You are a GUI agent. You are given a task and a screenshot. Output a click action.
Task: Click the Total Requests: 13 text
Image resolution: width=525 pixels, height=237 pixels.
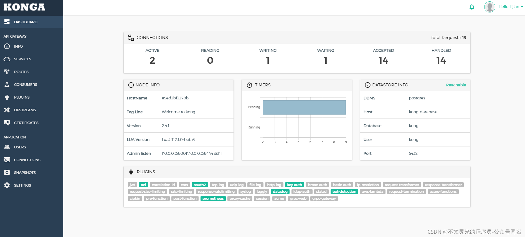(x=448, y=38)
